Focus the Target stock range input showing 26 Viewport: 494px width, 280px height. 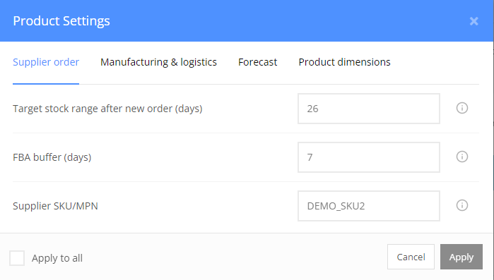click(x=369, y=109)
